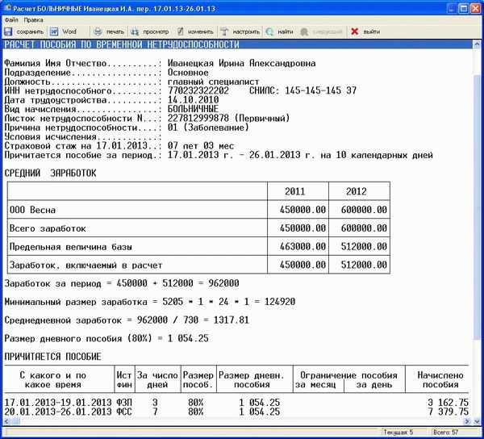Click the red X Выйти (exit) button
Screen dimensions: 484x439
tap(365, 31)
